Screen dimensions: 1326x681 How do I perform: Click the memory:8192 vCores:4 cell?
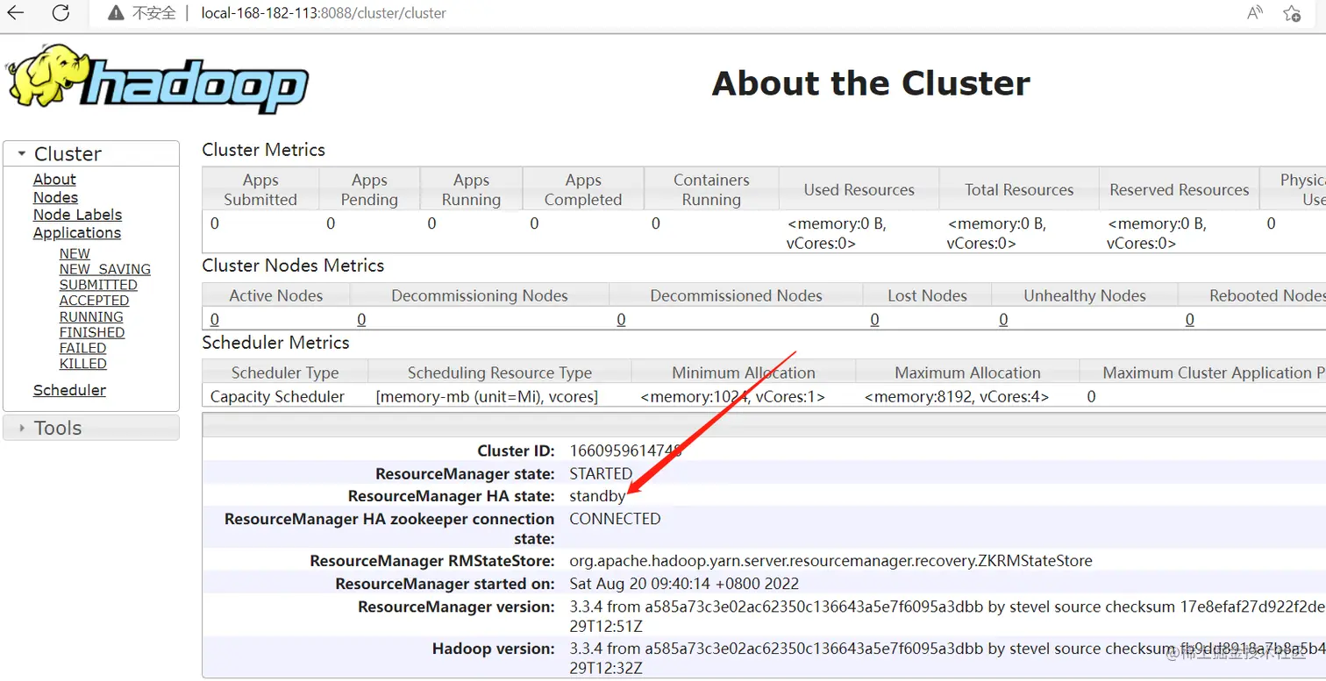coord(957,396)
